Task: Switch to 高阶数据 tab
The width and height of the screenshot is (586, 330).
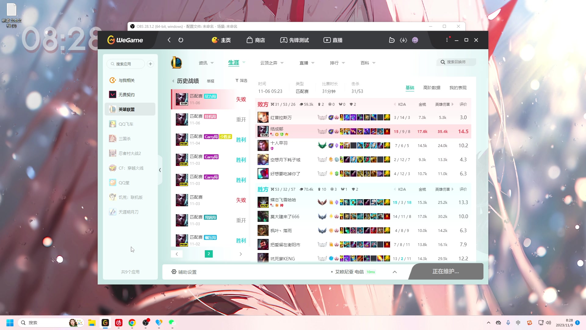Action: point(432,88)
